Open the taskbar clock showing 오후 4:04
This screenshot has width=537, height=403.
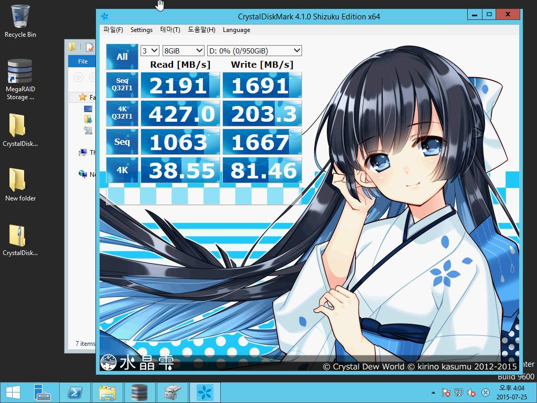coord(511,393)
